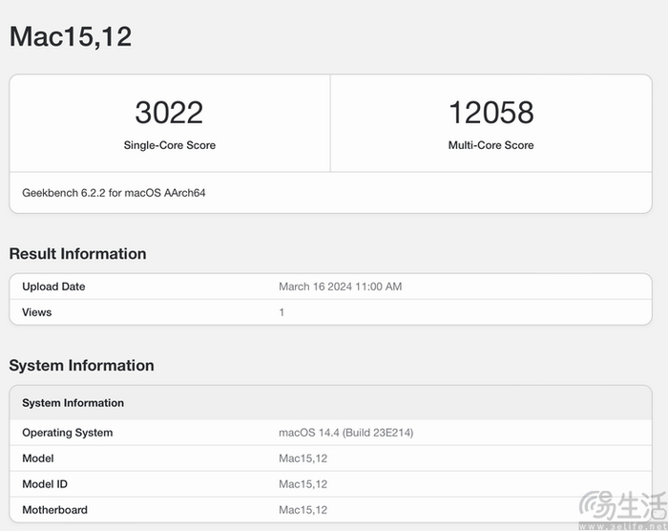
Task: Select the Multi-Core Score label
Action: tap(491, 145)
